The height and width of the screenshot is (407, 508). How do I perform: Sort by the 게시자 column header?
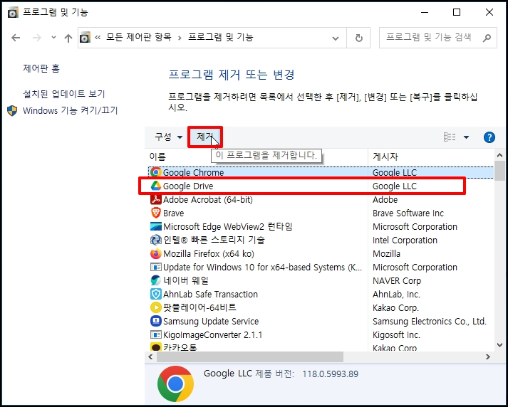click(385, 157)
